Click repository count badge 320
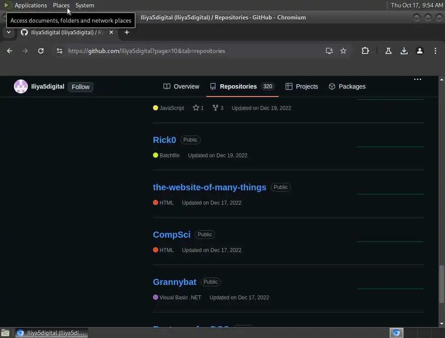Viewport: 445px width, 338px height. click(268, 86)
